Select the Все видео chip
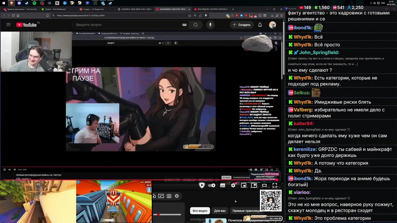The height and width of the screenshot is (223, 397). [x=200, y=211]
